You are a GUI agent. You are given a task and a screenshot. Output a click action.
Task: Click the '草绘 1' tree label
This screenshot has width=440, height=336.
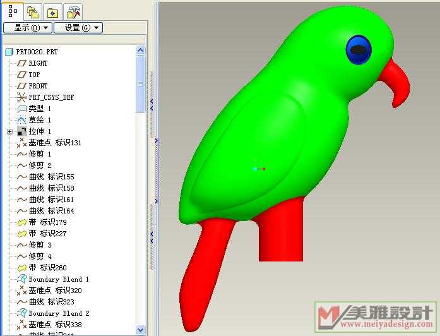point(40,120)
